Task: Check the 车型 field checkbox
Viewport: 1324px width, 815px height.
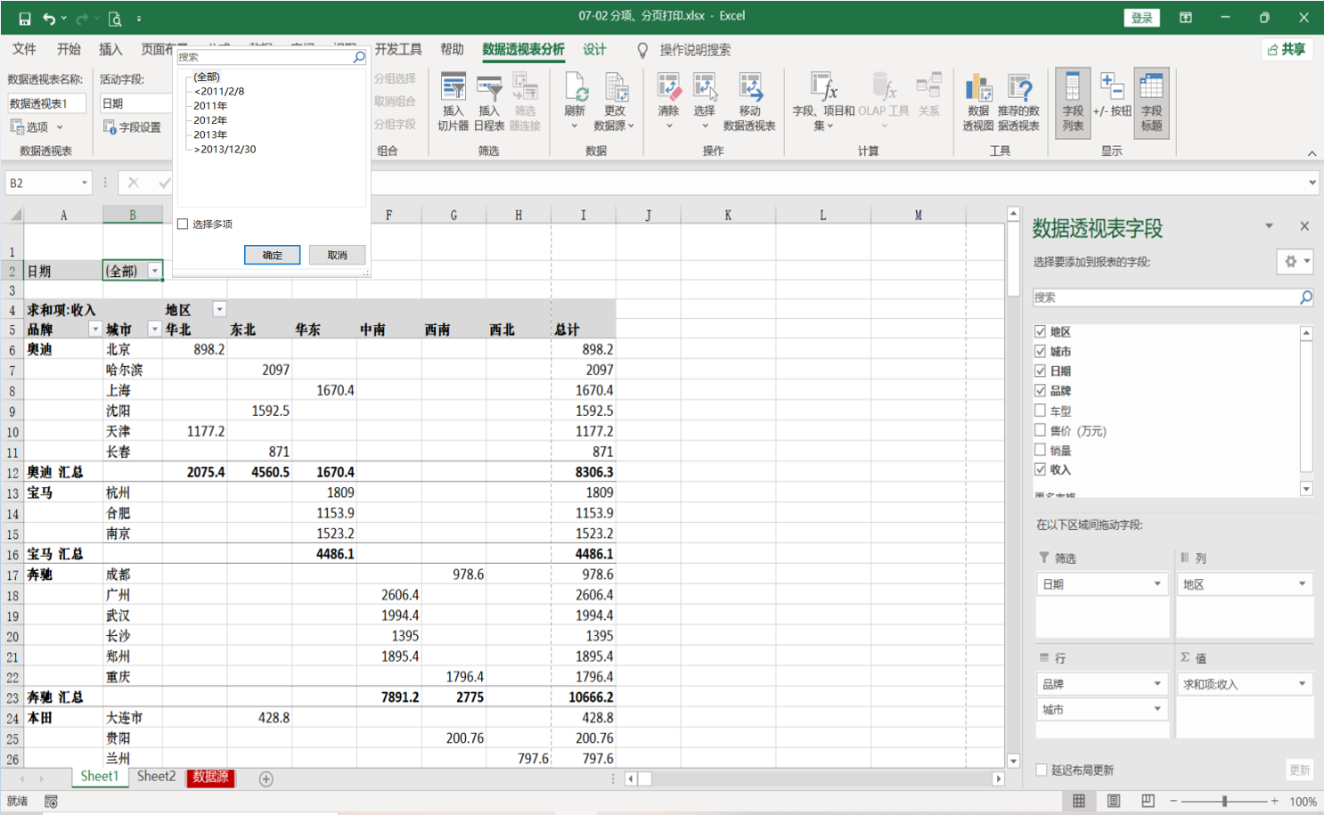Action: (1040, 411)
